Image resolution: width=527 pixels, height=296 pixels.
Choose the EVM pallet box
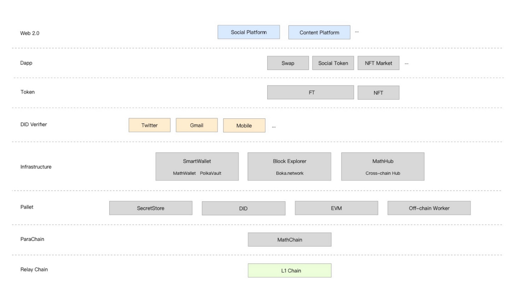(x=336, y=208)
